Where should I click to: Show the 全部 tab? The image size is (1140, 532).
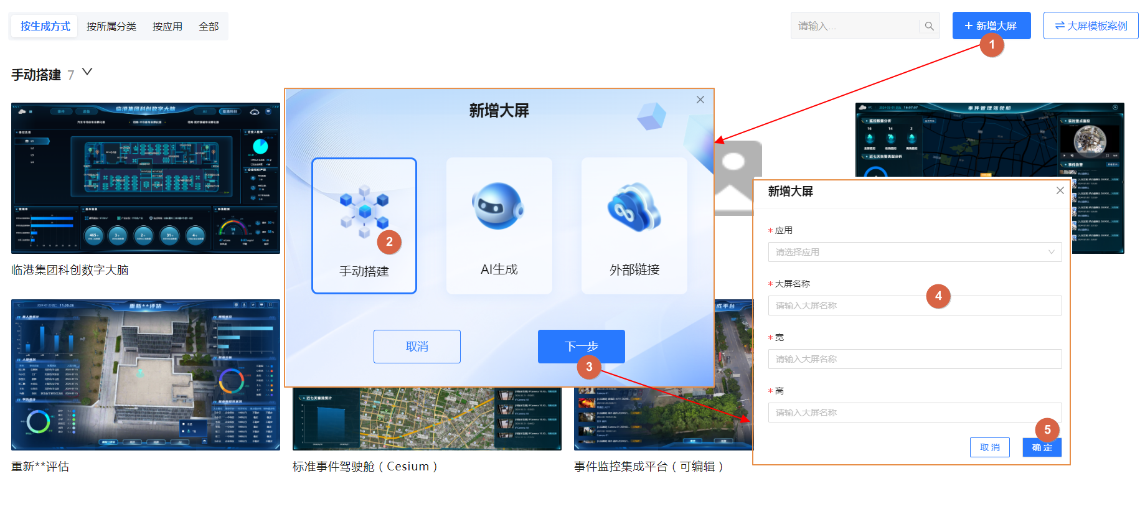pos(209,26)
